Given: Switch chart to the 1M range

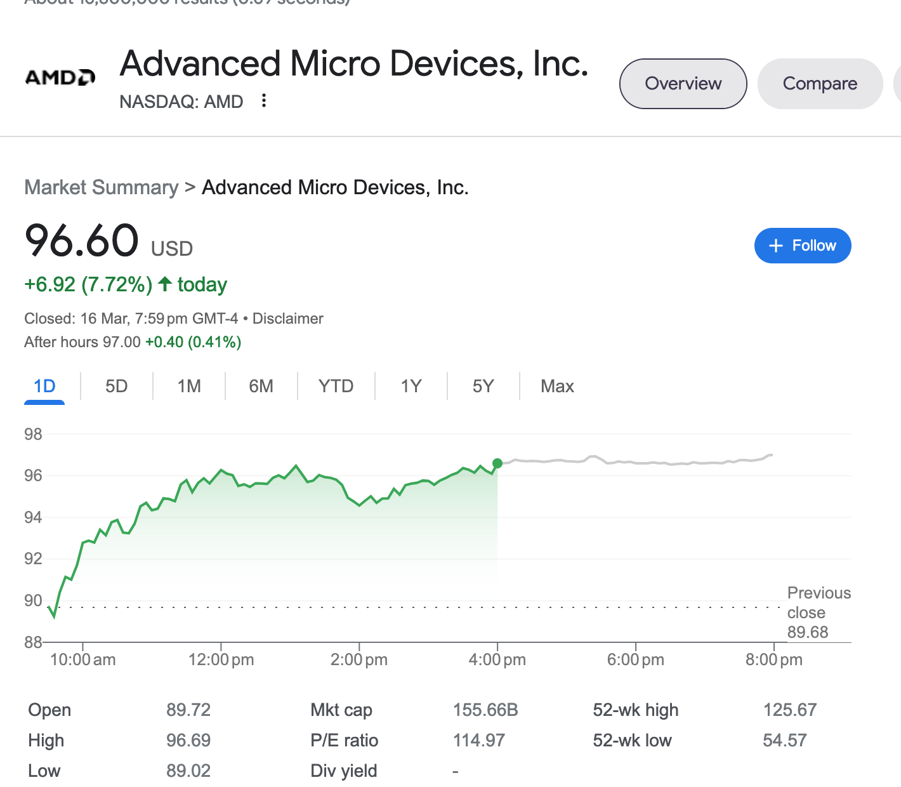Looking at the screenshot, I should (x=189, y=387).
